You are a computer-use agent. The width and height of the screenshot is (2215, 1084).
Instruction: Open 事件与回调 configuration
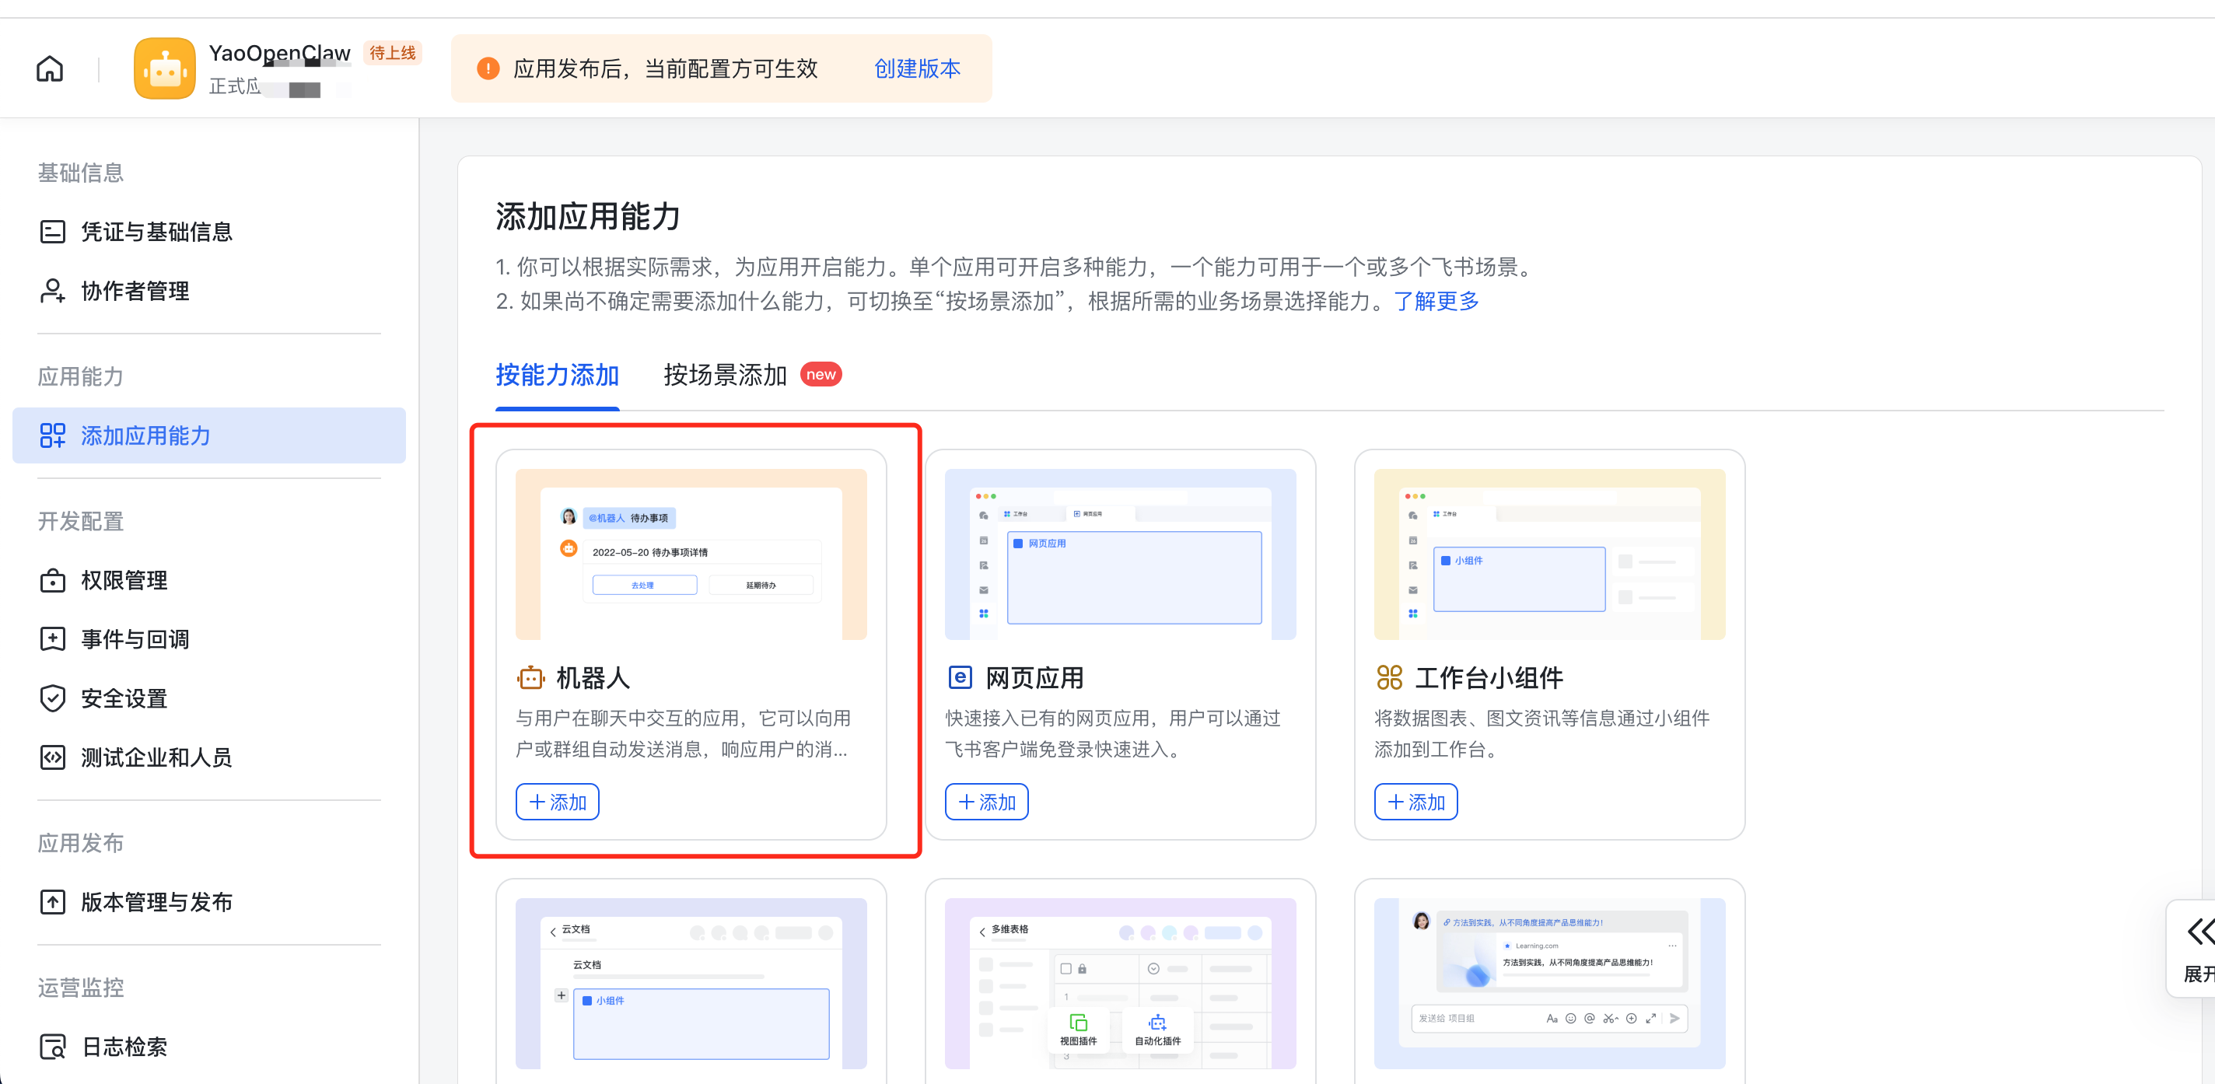point(134,639)
